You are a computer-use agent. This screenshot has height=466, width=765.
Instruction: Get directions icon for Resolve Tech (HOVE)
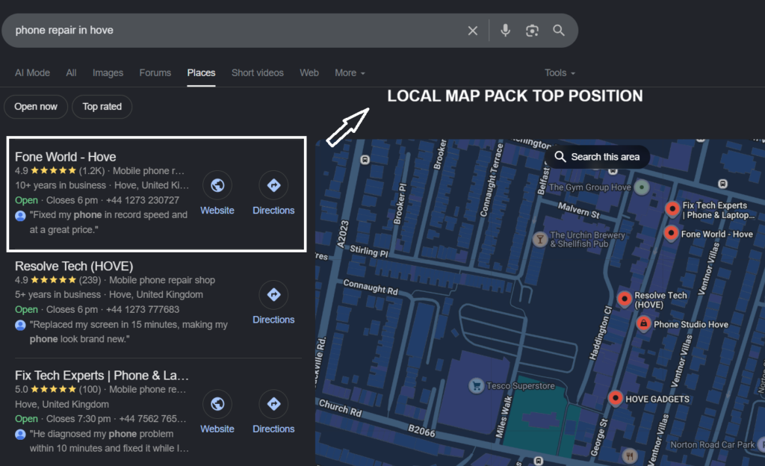click(273, 294)
